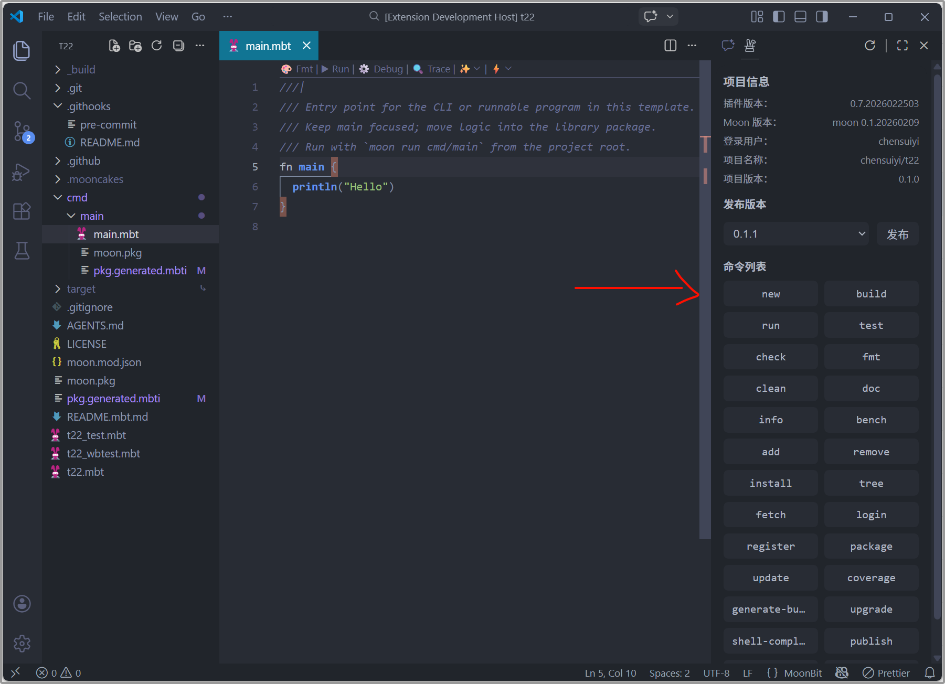Open the Run and Debug view
The image size is (945, 684).
pos(22,172)
